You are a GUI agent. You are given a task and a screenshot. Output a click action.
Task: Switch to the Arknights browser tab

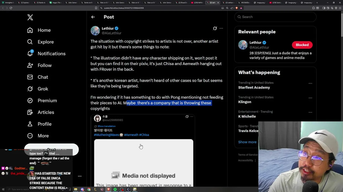pos(8,3)
